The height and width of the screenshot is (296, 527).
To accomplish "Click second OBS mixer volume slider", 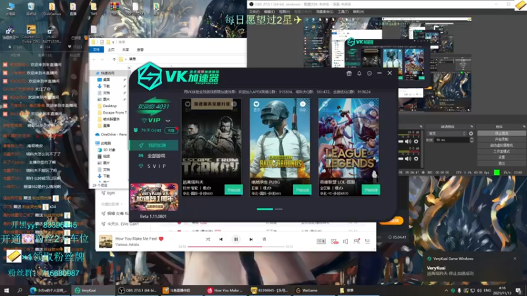I will click(x=401, y=159).
